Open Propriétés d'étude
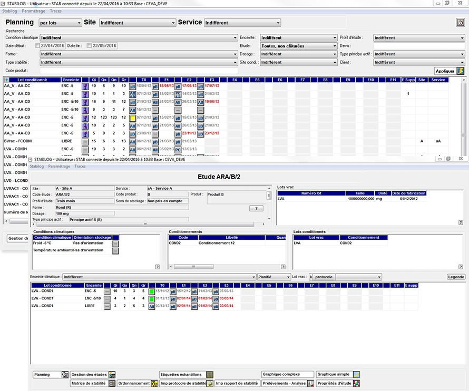The width and height of the screenshot is (469, 391). click(x=338, y=383)
